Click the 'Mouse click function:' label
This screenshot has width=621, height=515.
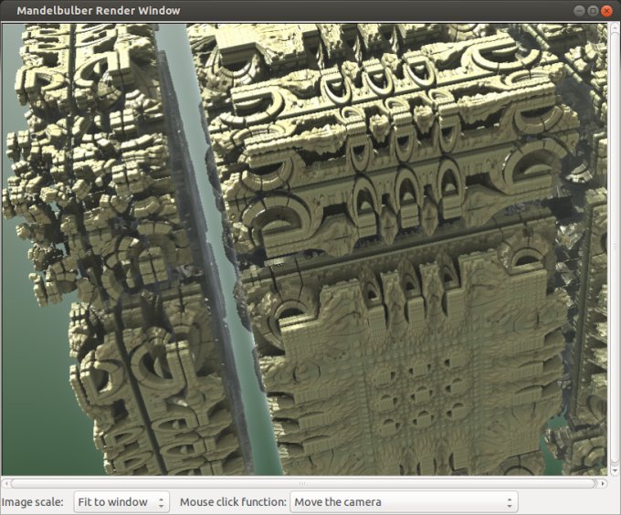(233, 501)
